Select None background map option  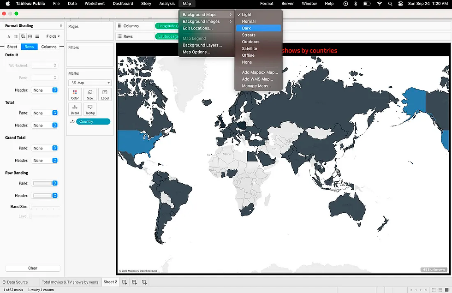[x=258, y=62]
